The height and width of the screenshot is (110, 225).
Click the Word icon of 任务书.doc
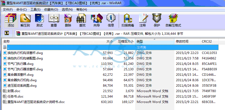[5, 97]
